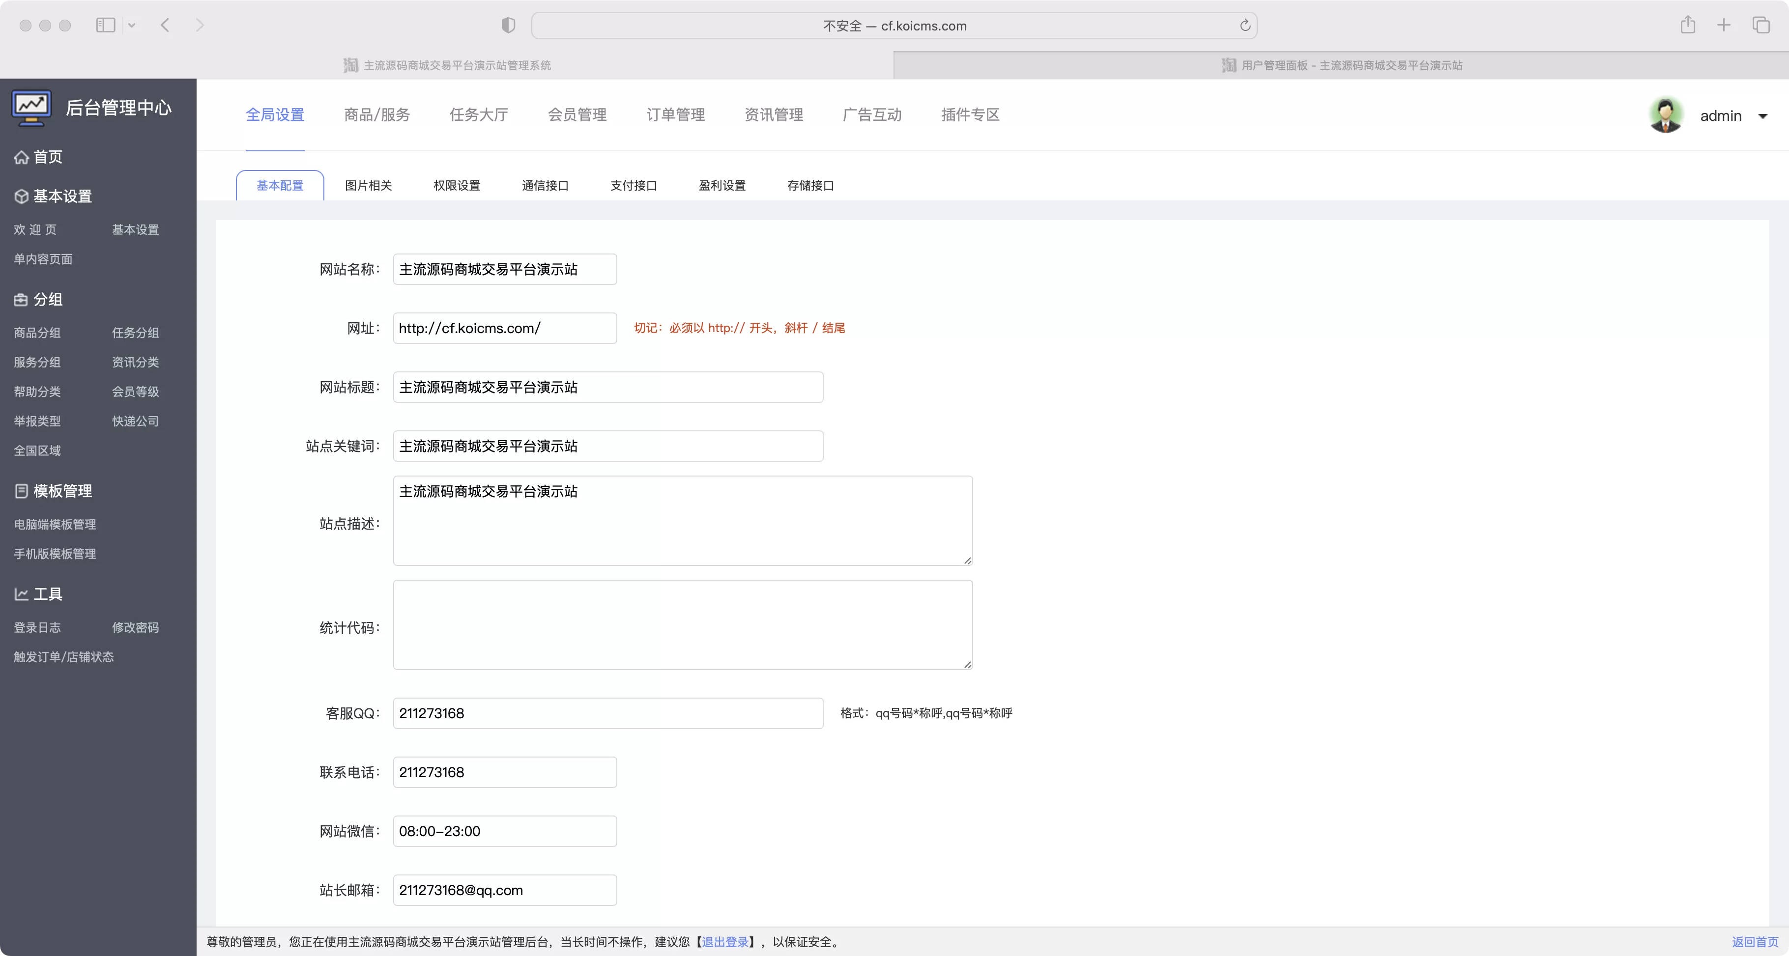The height and width of the screenshot is (956, 1789).
Task: Open 电脑端模板管理 in the sidebar
Action: (55, 524)
